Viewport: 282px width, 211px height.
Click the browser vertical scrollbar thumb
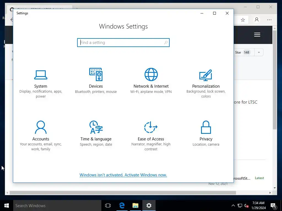[275, 80]
